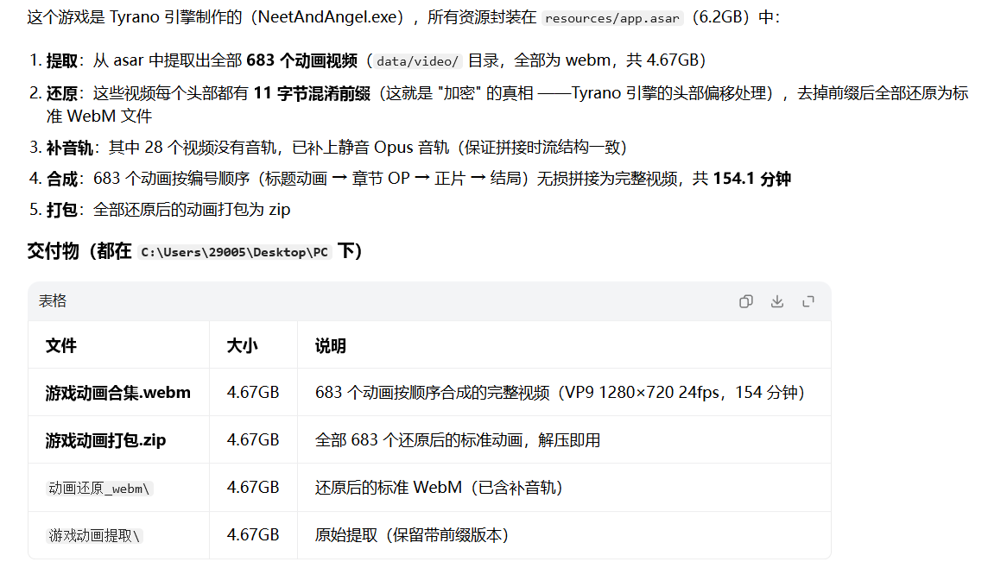This screenshot has height=568, width=988.
Task: Click the 游戏动画提取\ folder name
Action: point(94,535)
